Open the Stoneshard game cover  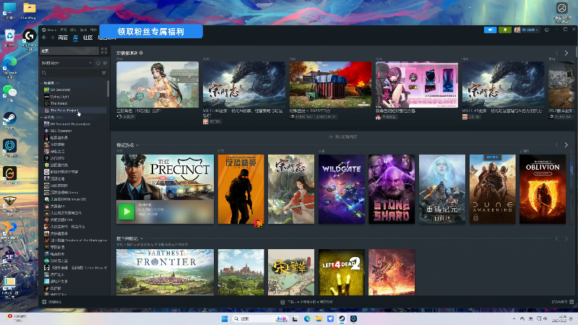point(392,189)
